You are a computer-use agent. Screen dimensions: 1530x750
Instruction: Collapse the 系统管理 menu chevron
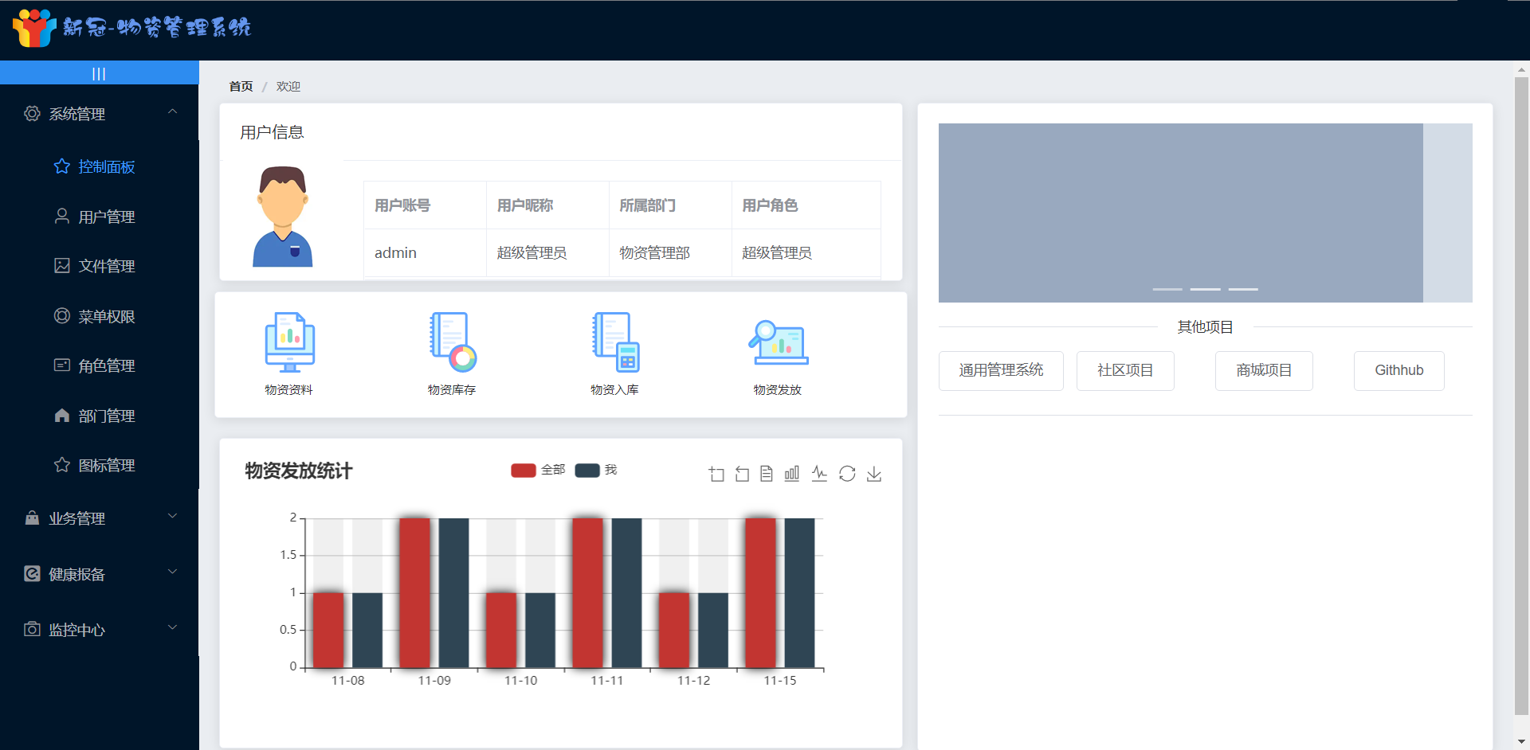click(172, 112)
